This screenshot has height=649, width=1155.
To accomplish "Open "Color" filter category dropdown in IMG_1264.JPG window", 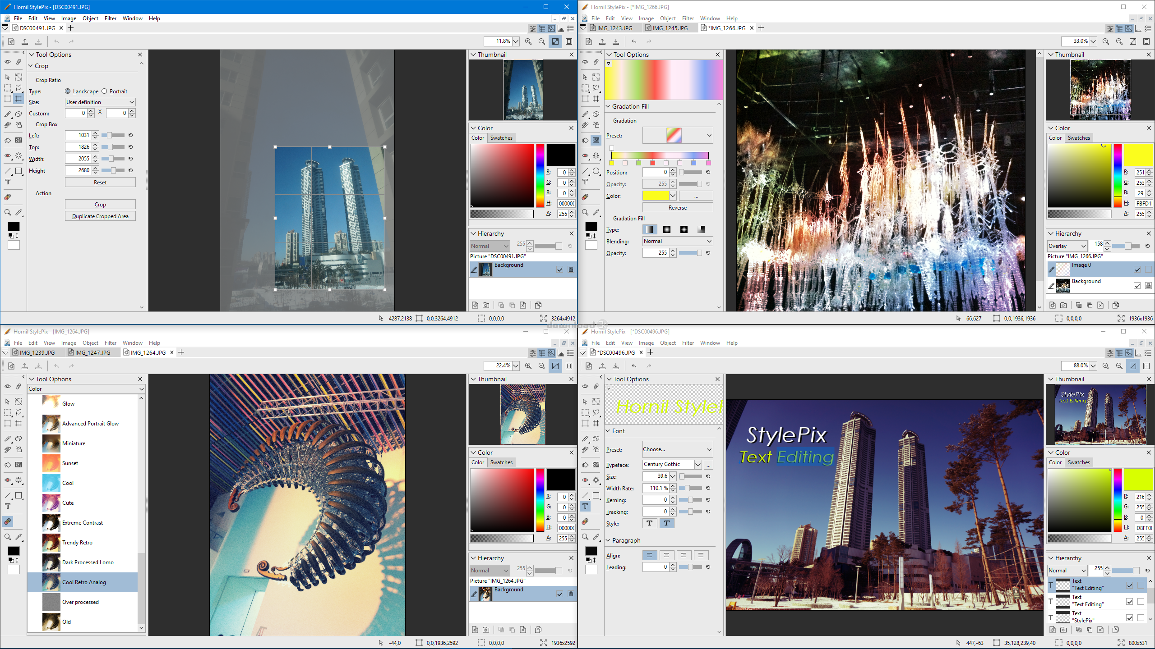I will pyautogui.click(x=86, y=389).
